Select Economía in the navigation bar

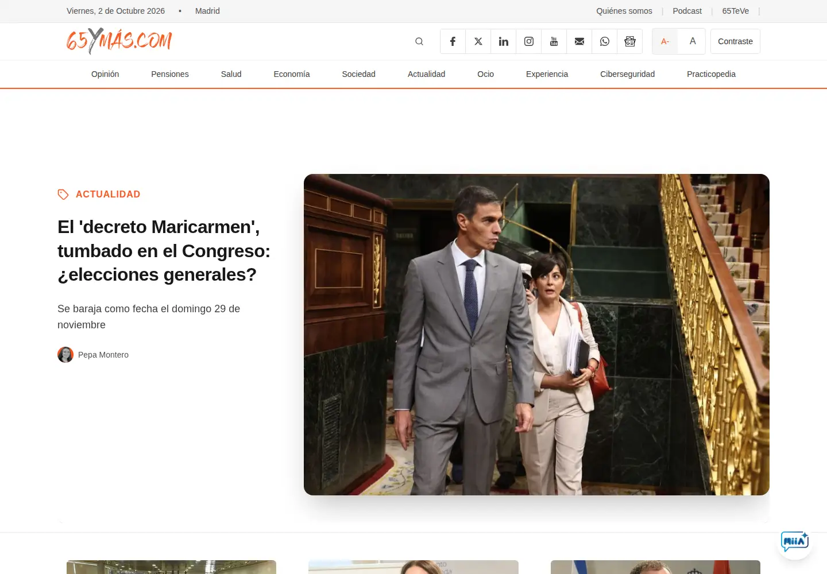[x=292, y=74]
